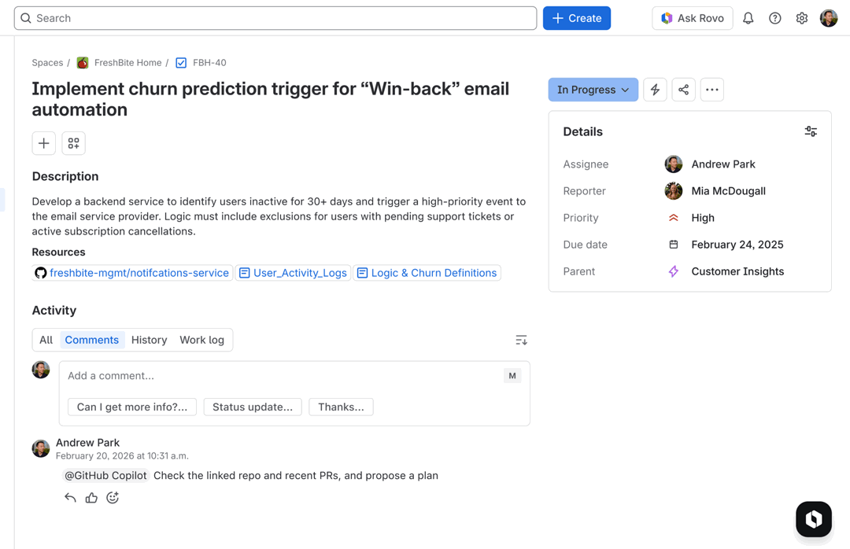Open Customer Insights parent link
850x549 pixels.
pyautogui.click(x=737, y=271)
